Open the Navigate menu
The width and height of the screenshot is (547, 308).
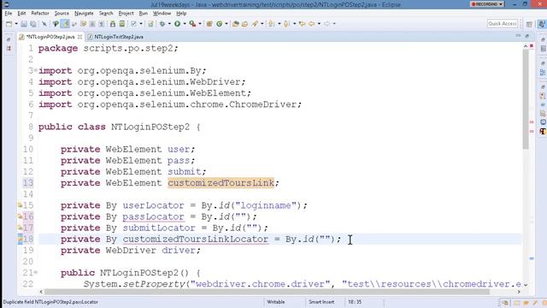coord(84,14)
